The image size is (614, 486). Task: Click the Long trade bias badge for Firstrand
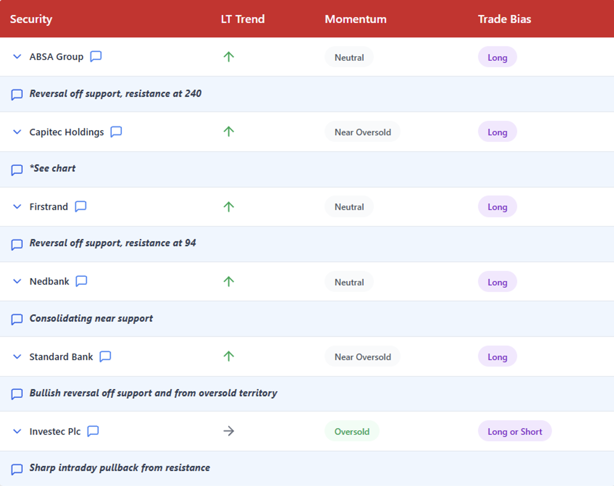pyautogui.click(x=498, y=207)
